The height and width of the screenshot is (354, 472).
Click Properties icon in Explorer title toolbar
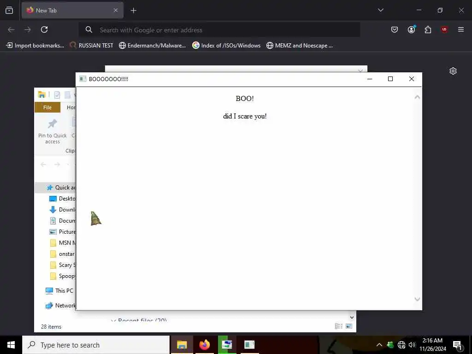click(x=57, y=95)
